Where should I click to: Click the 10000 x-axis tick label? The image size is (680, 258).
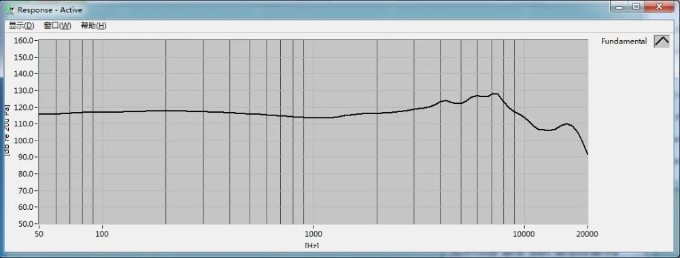(524, 234)
